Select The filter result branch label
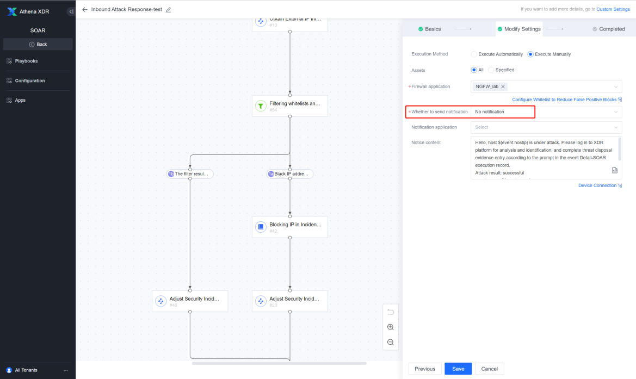Screen dimensions: 636x379 pyautogui.click(x=192, y=174)
